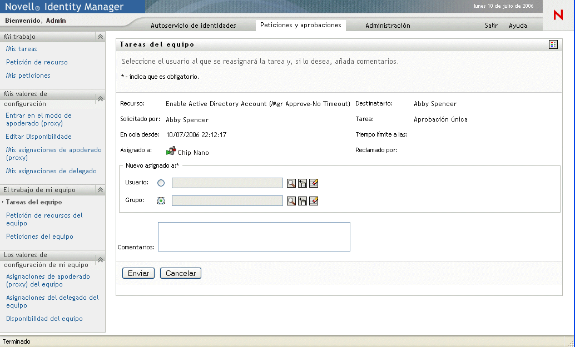
Task: Open the Peticiones y aprobaciones tab
Action: click(301, 25)
